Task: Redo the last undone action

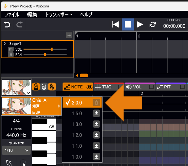Action: pyautogui.click(x=20, y=24)
